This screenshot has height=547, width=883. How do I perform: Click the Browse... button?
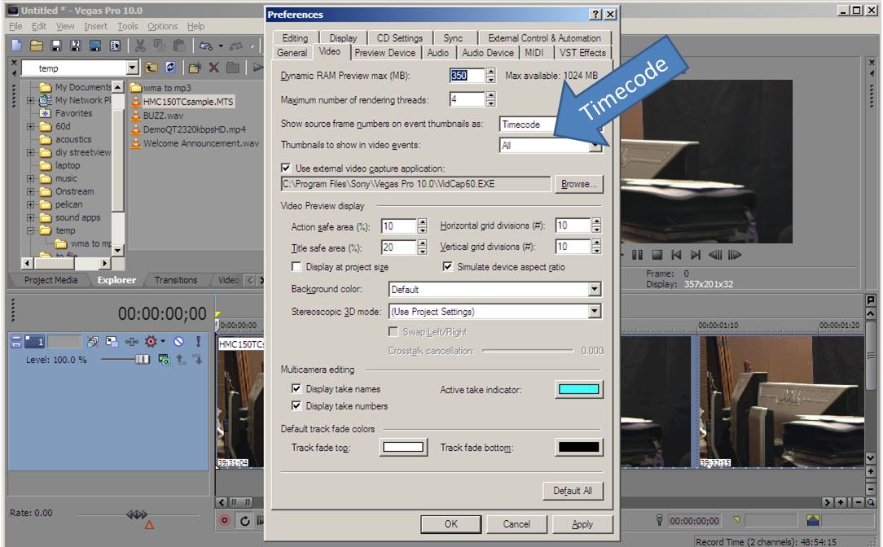click(x=578, y=184)
